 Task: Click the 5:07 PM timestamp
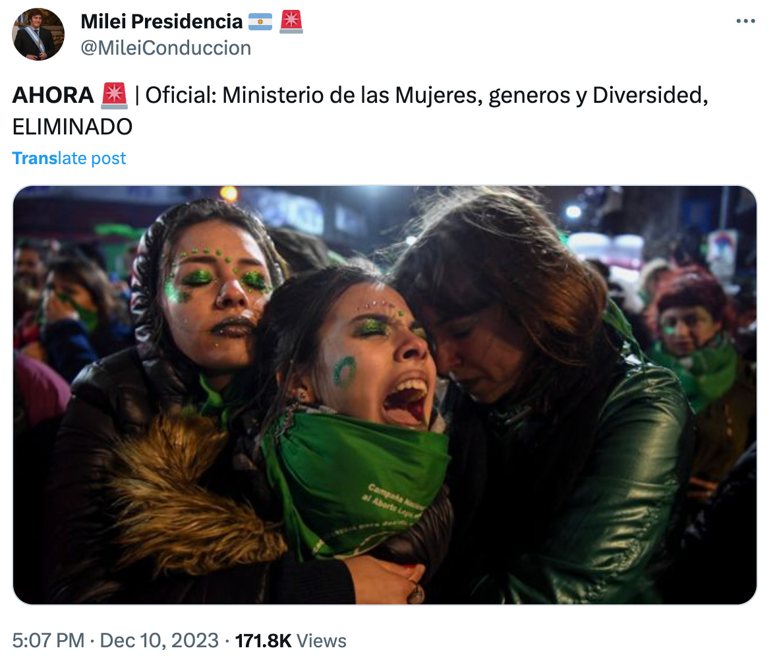(48, 640)
